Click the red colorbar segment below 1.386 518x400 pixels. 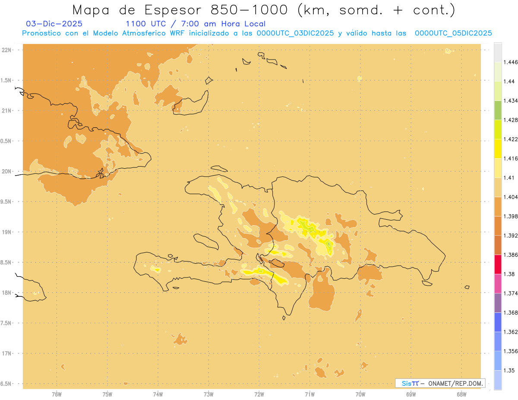pyautogui.click(x=498, y=264)
